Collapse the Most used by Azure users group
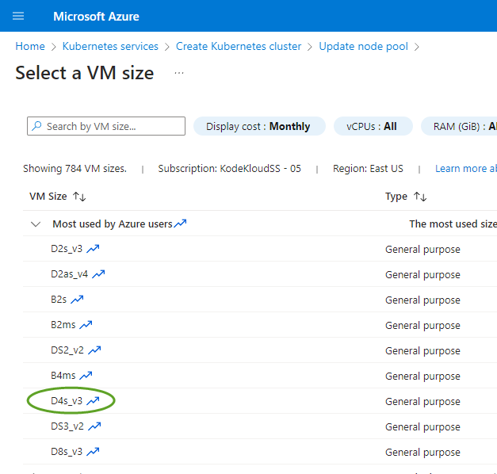 [x=35, y=224]
